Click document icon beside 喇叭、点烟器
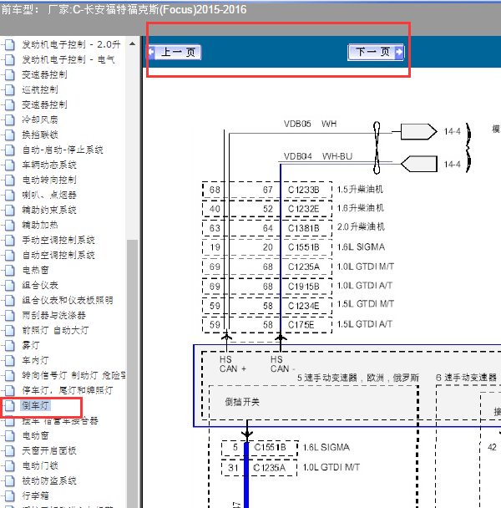 (10, 195)
